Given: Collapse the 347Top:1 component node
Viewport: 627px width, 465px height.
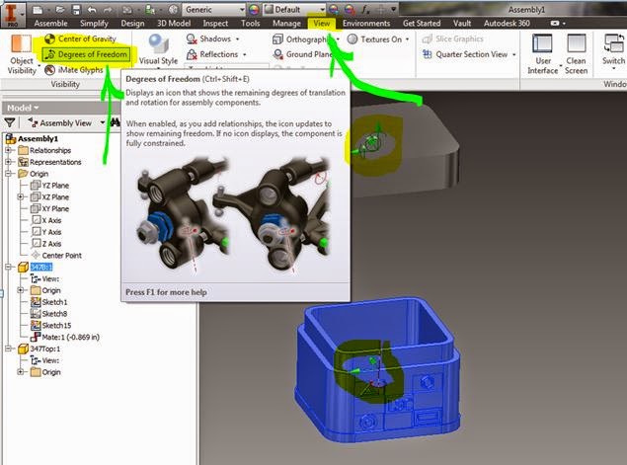Looking at the screenshot, I should point(8,349).
